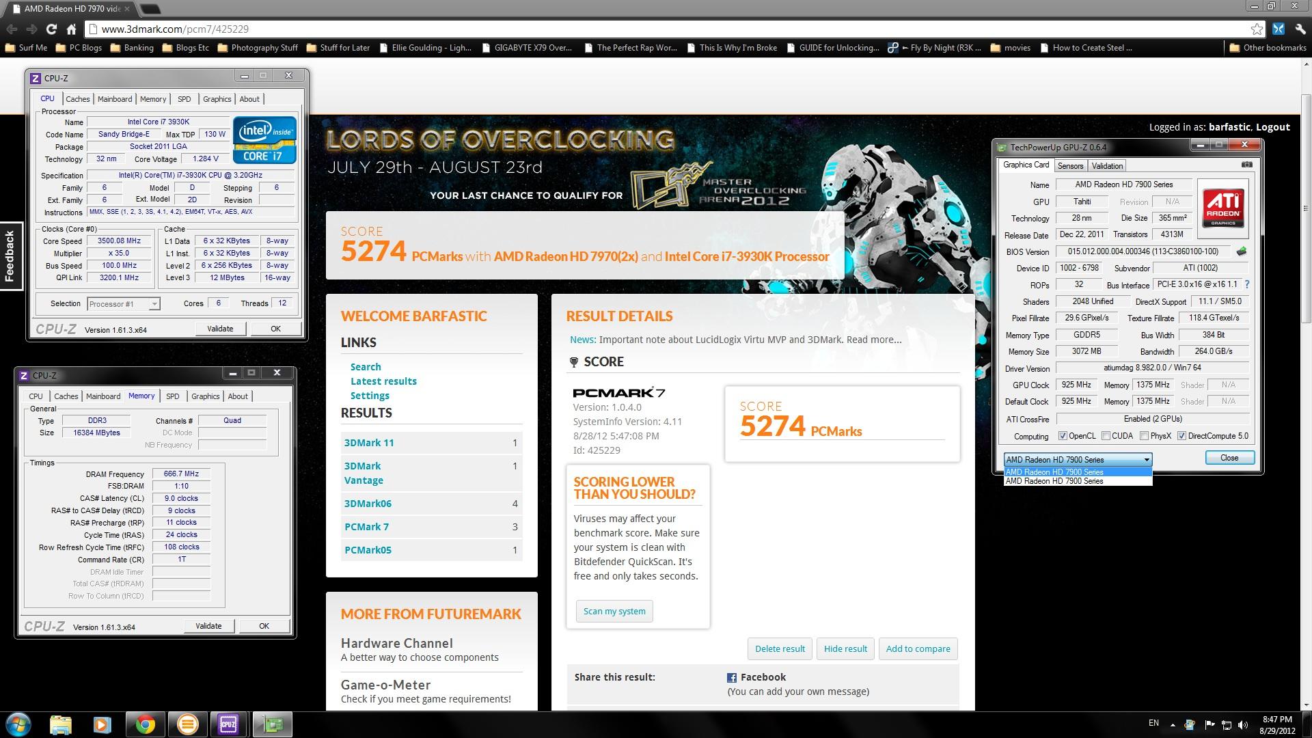The image size is (1312, 738).
Task: Click the Logout link
Action: [1272, 127]
